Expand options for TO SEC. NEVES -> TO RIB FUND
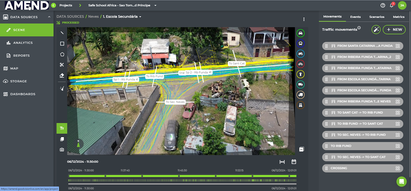Screen dimensions: 411x191 398,135
